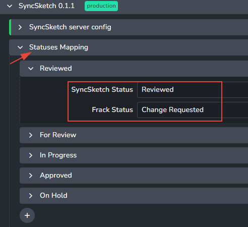Screen dimensions: 248x227
Task: Add a new status mapping with plus button
Action: pos(27,215)
